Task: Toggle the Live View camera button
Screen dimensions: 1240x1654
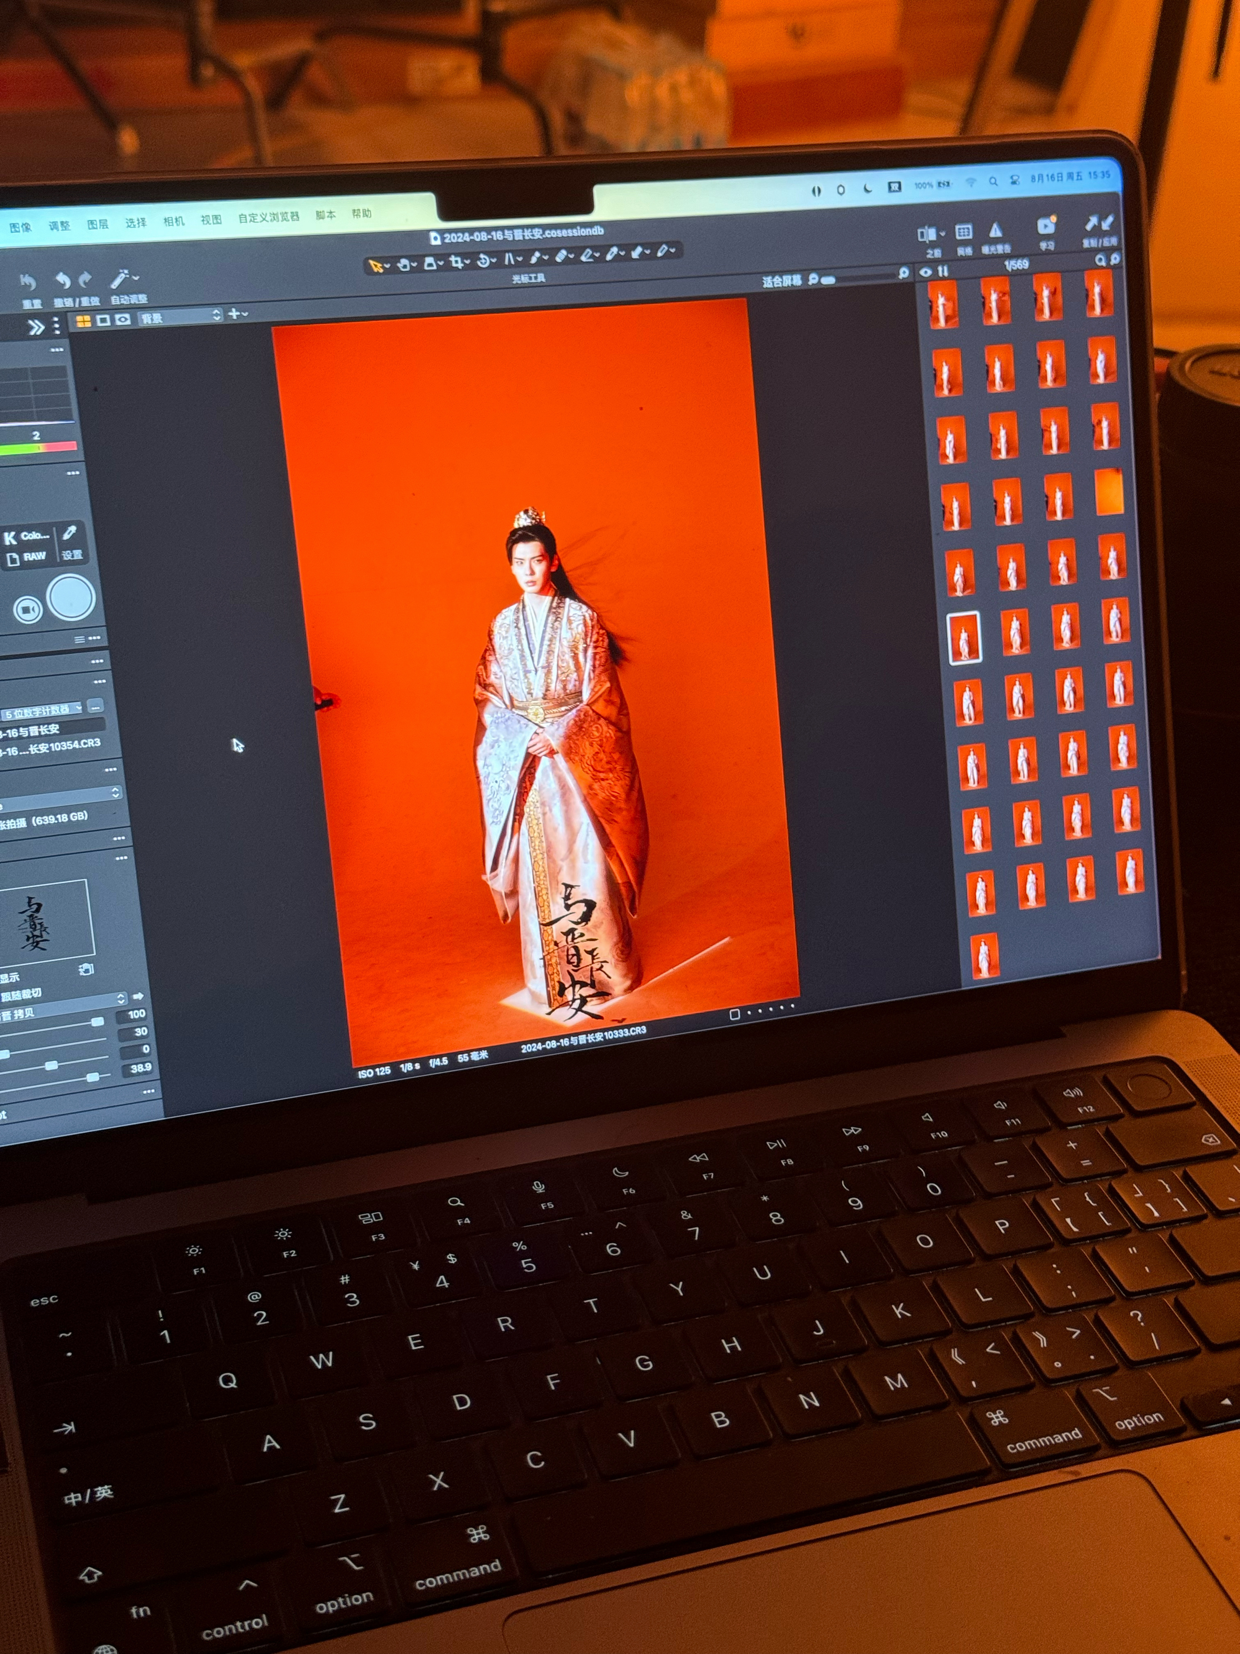Action: click(x=27, y=610)
